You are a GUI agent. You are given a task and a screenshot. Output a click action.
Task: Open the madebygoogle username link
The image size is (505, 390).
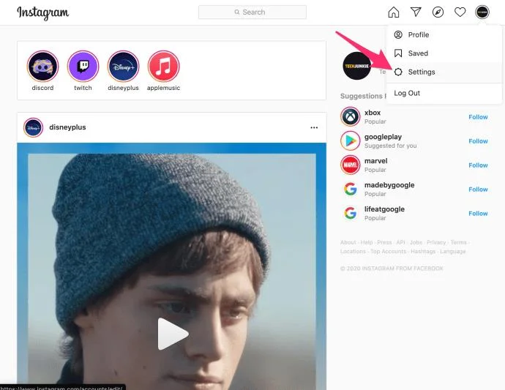click(389, 185)
